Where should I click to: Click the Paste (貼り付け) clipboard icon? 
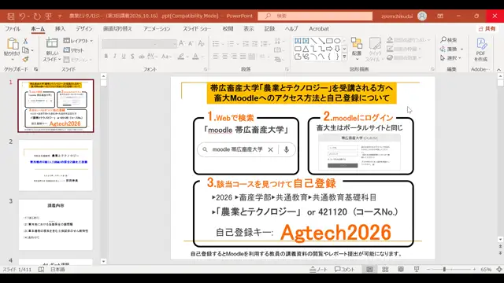(x=13, y=44)
